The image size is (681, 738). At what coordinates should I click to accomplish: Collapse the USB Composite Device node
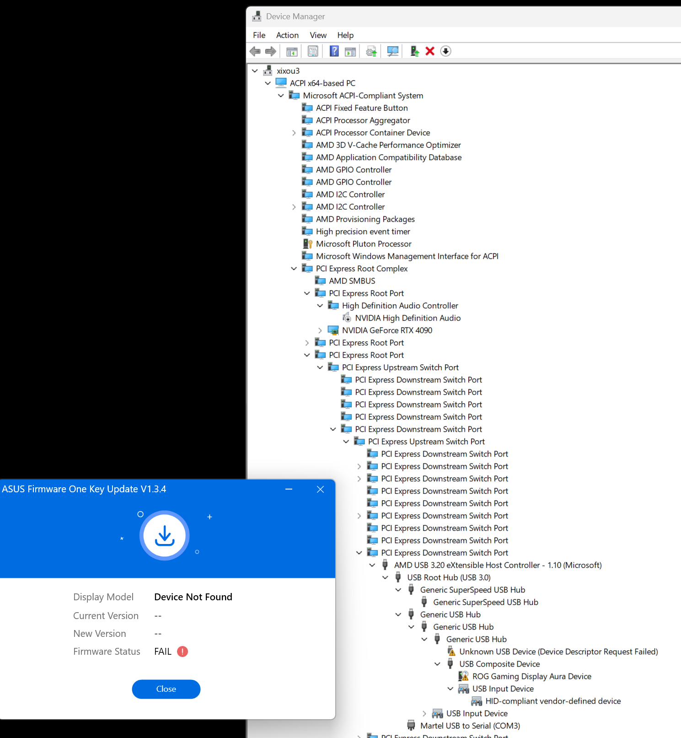pyautogui.click(x=438, y=664)
